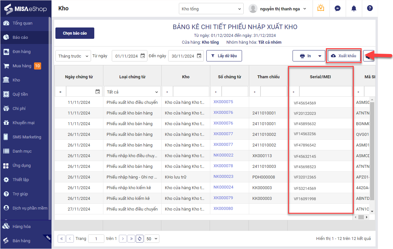Screen dimensions: 393x249
Task: Open calendar picker for Đến ngày field
Action: pos(199,56)
